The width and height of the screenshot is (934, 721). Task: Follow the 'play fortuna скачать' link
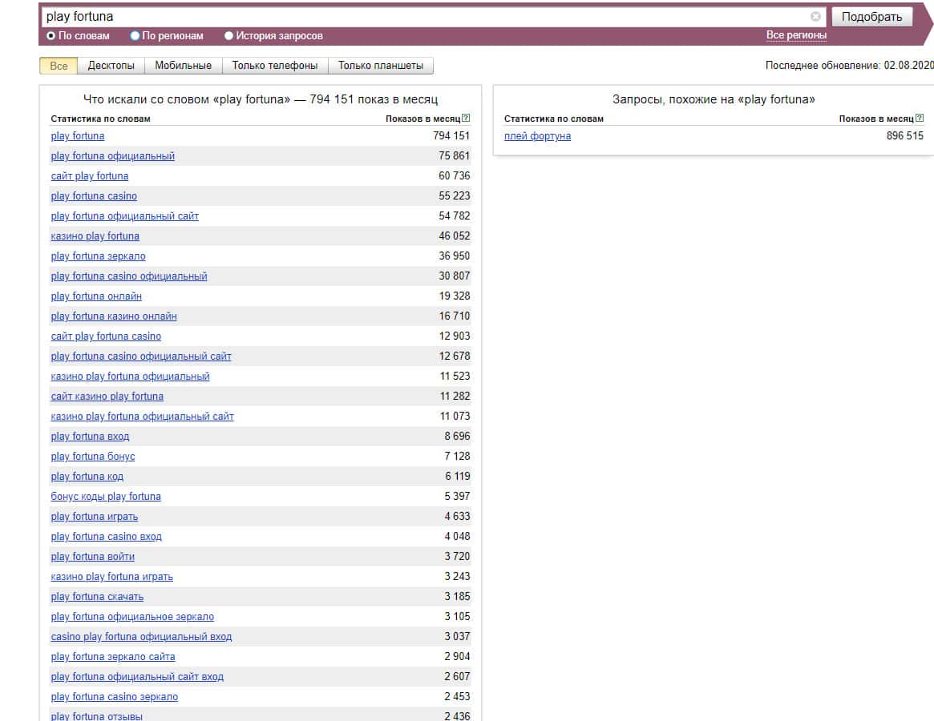coord(97,597)
